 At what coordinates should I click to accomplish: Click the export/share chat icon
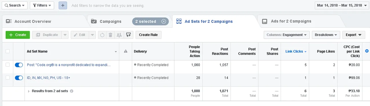[129, 35]
